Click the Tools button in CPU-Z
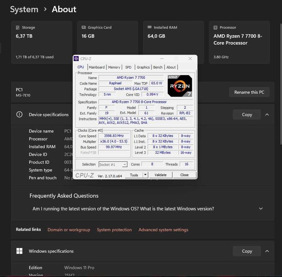 pyautogui.click(x=134, y=175)
